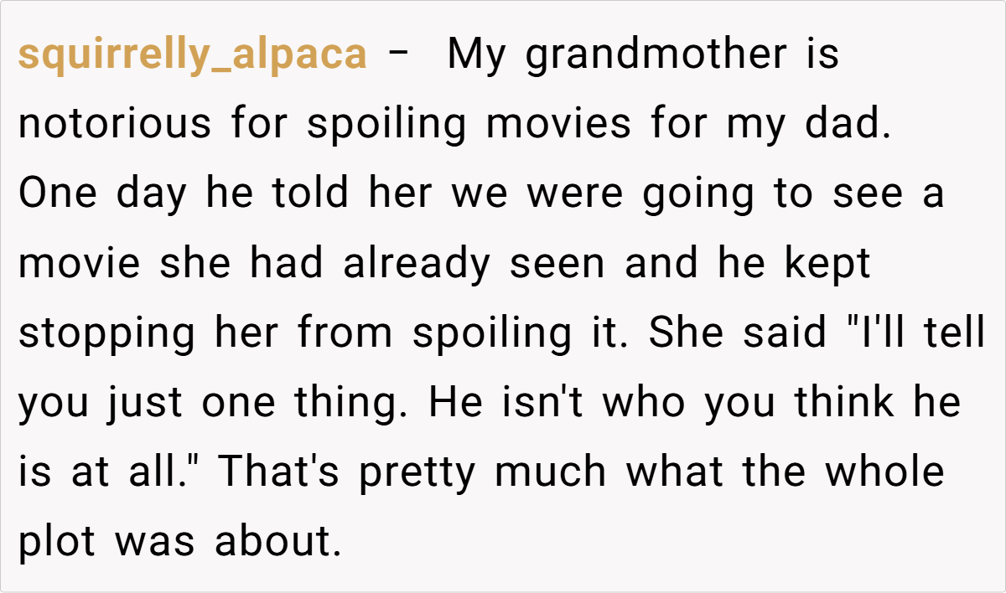This screenshot has height=593, width=1006.
Task: Place cursor on the word "movies"
Action: tap(559, 125)
